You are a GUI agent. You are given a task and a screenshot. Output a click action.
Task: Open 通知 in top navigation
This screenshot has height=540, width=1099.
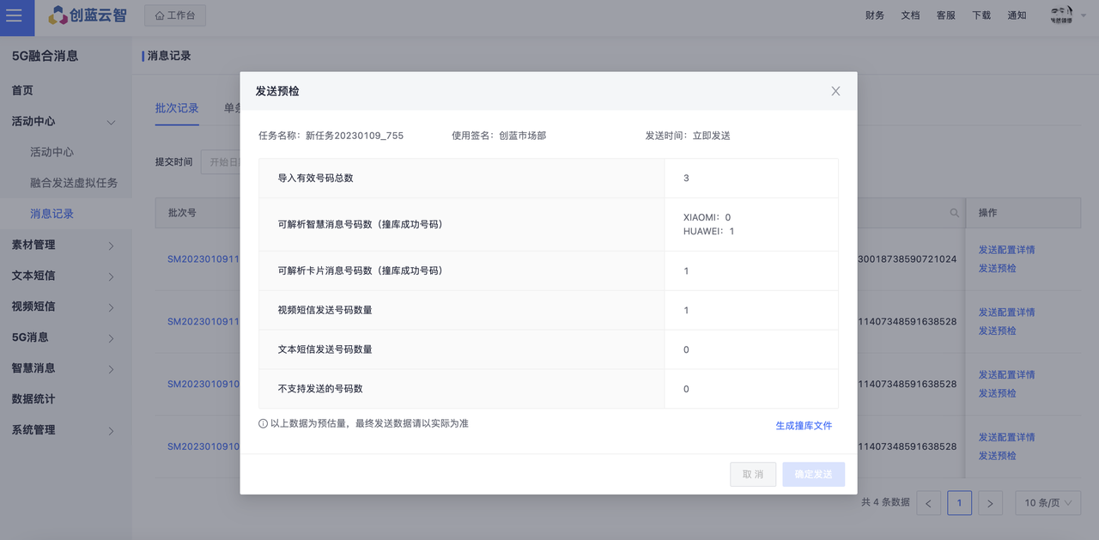coord(1017,15)
